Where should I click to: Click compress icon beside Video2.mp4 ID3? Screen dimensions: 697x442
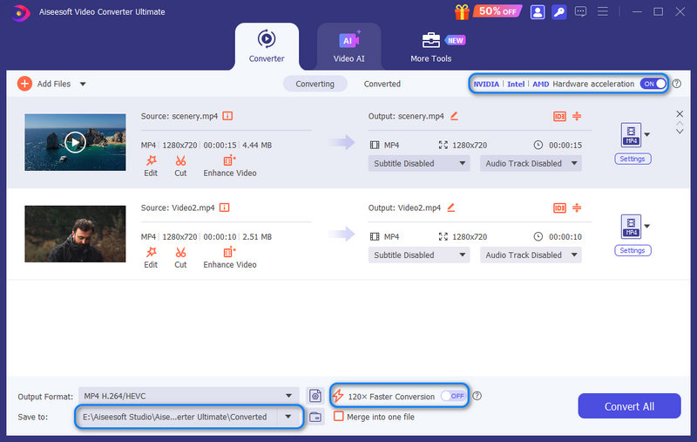[576, 208]
